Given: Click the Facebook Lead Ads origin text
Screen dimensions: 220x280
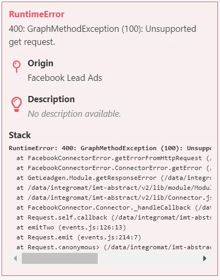Looking at the screenshot, I should tap(65, 78).
